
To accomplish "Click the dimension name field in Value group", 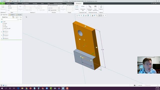I will 13,6.
